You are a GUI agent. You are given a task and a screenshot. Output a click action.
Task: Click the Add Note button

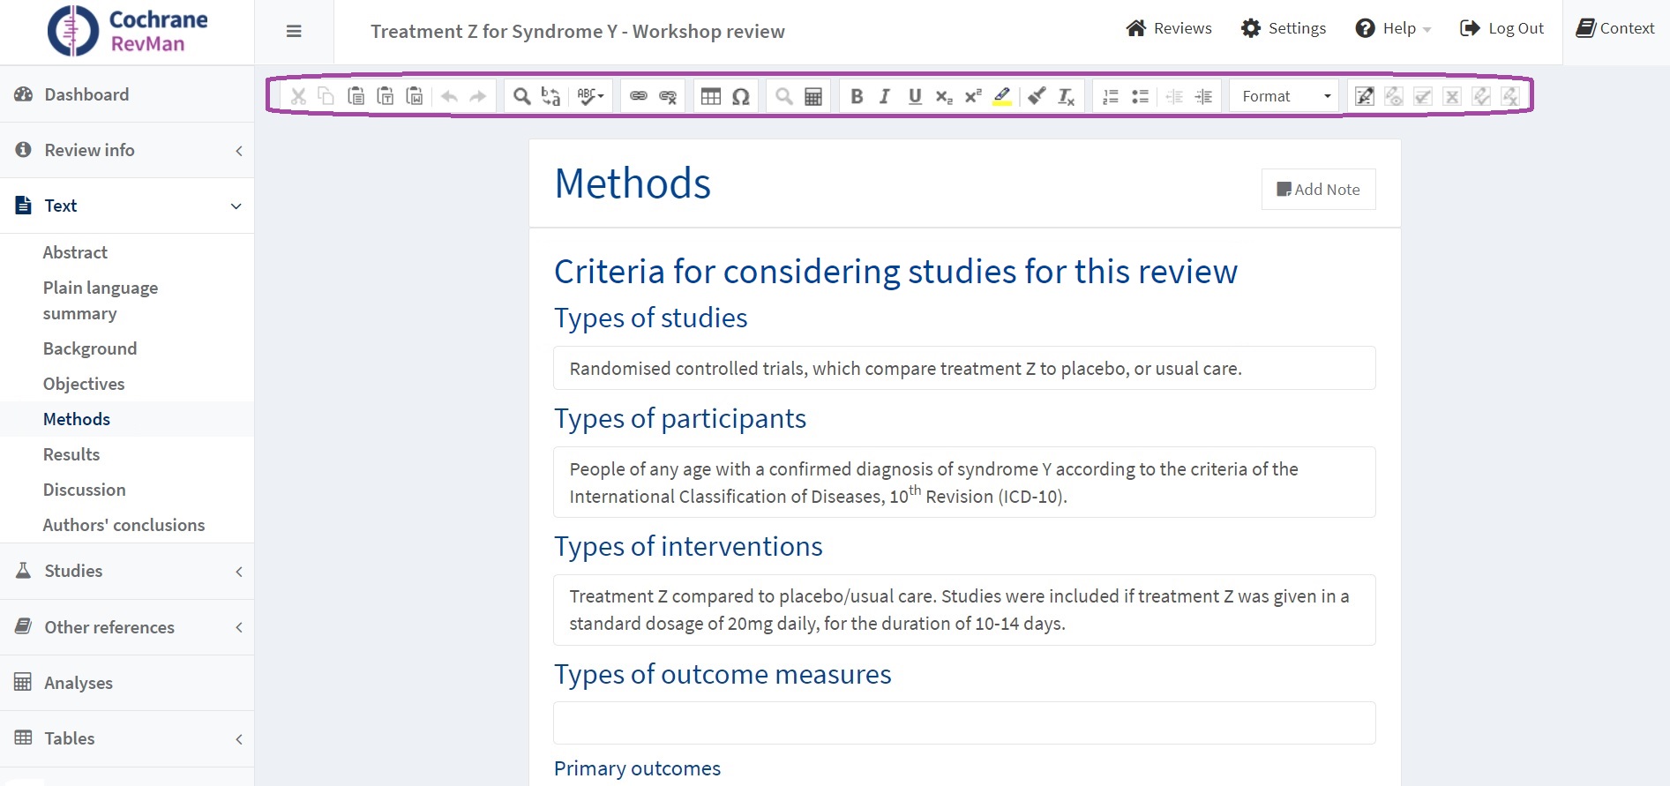coord(1318,189)
